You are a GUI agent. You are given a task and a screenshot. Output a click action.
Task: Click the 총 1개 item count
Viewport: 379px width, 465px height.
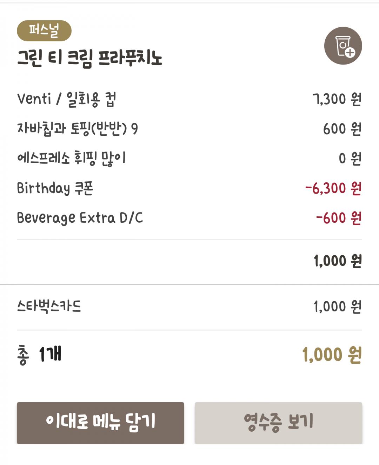(x=39, y=354)
